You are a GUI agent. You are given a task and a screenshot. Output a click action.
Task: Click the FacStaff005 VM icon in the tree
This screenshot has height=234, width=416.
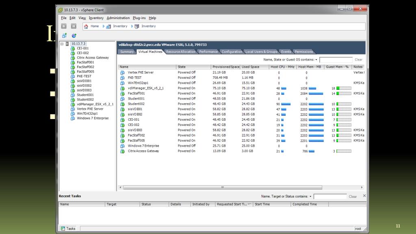tap(73, 71)
